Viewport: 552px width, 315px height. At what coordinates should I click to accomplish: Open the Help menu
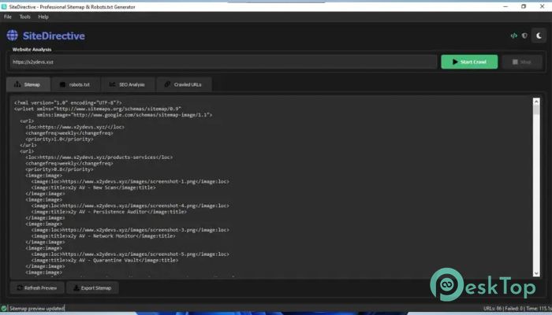(x=43, y=17)
